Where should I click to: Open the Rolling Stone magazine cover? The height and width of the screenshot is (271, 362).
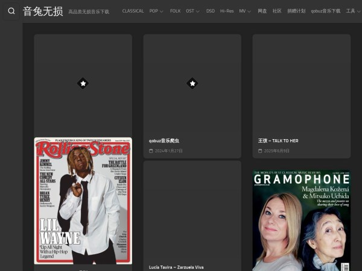click(x=83, y=202)
